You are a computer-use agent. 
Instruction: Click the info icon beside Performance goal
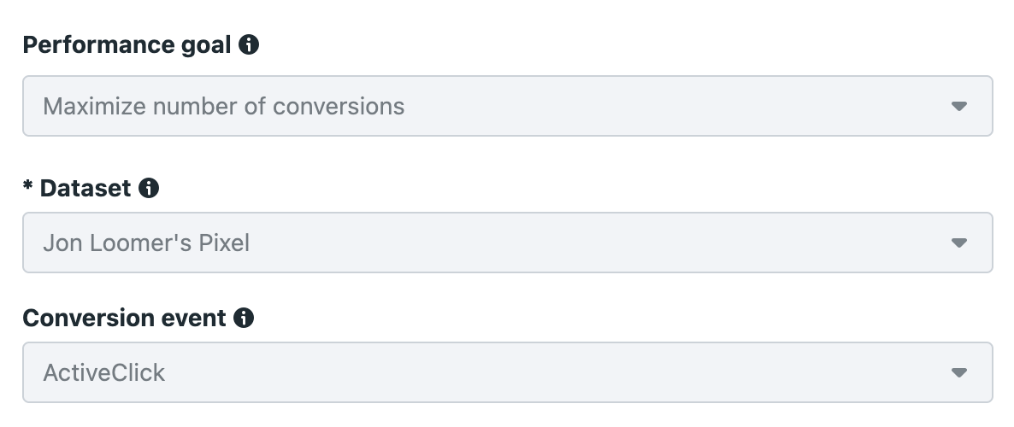click(249, 44)
